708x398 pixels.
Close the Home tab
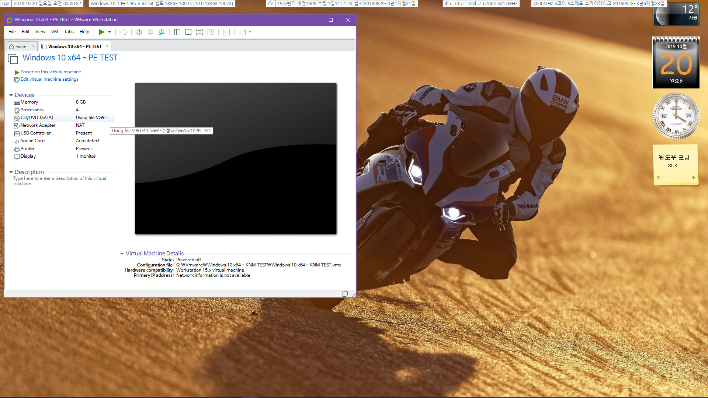point(33,46)
